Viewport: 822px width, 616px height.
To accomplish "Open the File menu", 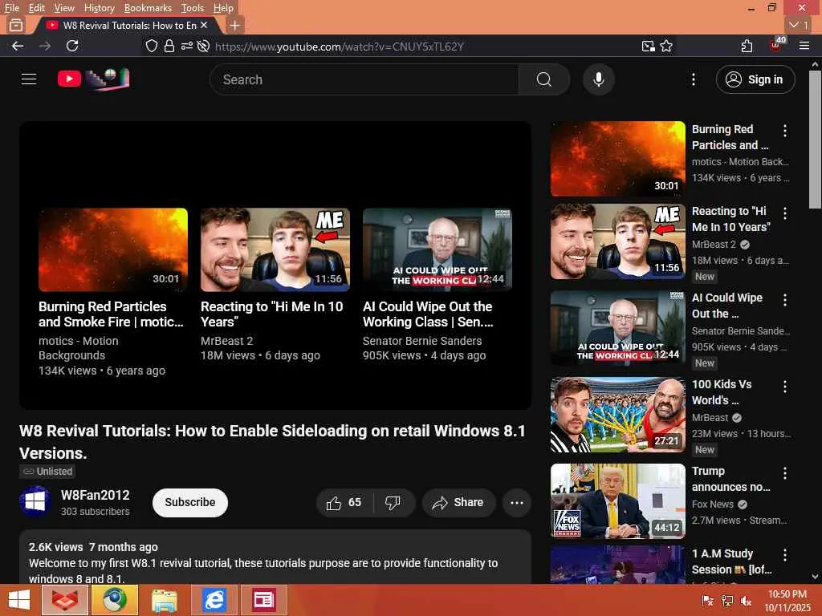I will 11,8.
